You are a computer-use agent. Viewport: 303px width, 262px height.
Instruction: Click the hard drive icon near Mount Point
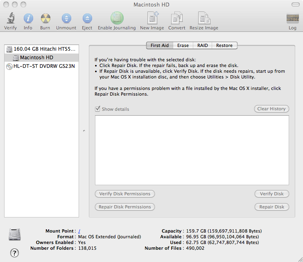click(14, 235)
